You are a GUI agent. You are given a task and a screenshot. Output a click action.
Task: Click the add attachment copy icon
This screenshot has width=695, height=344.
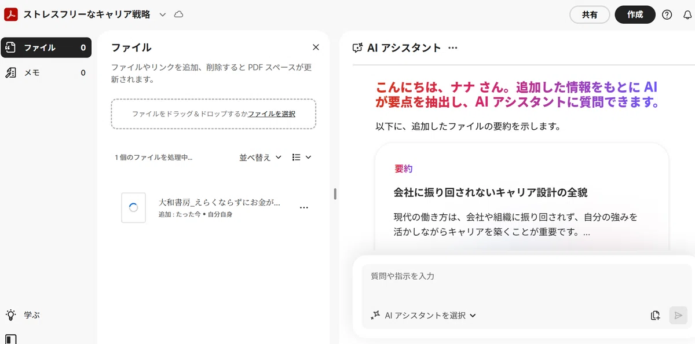(x=655, y=316)
